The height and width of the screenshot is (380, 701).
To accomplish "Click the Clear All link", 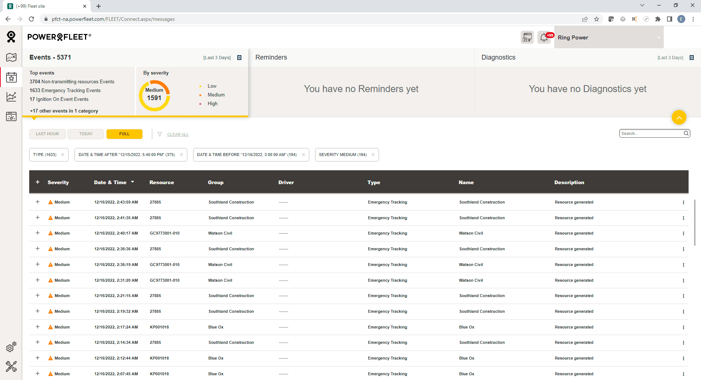I will click(178, 134).
